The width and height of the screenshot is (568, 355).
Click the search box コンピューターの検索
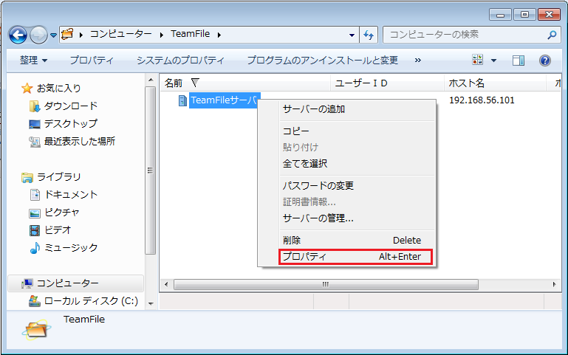(x=465, y=35)
